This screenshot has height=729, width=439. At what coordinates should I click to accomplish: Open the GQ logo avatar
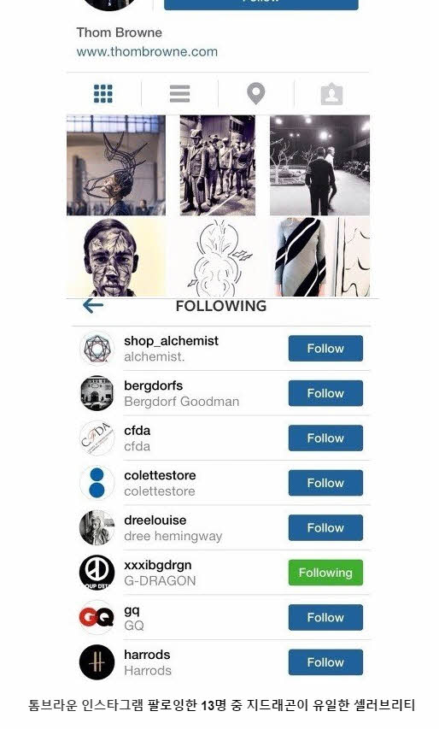coord(97,617)
